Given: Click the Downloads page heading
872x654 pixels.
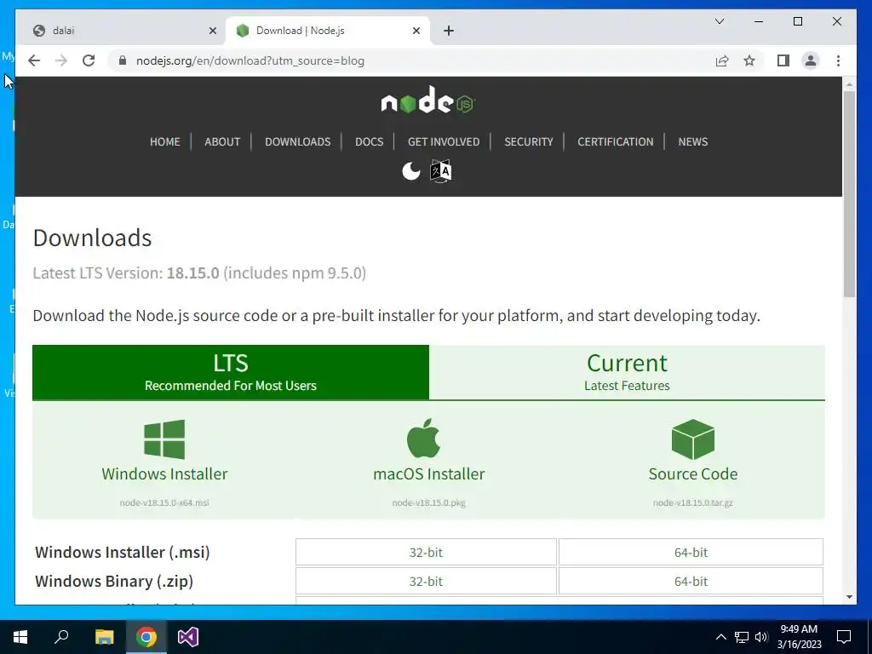Looking at the screenshot, I should point(92,238).
